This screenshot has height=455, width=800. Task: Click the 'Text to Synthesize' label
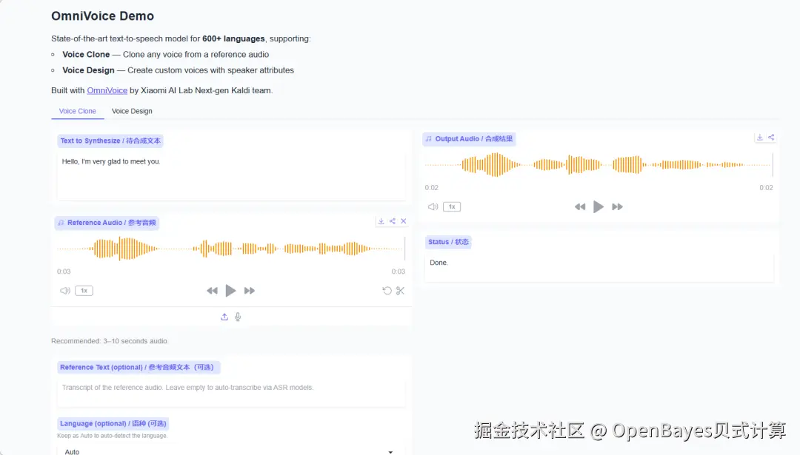(x=110, y=141)
